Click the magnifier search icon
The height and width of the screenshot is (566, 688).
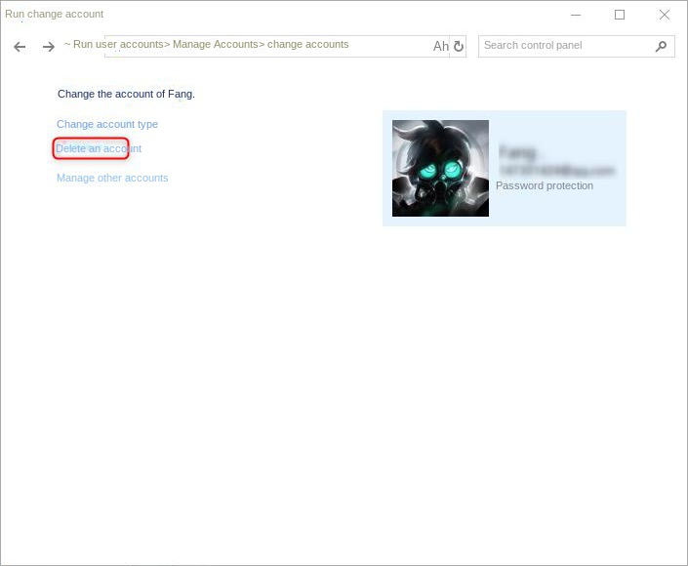pyautogui.click(x=661, y=46)
